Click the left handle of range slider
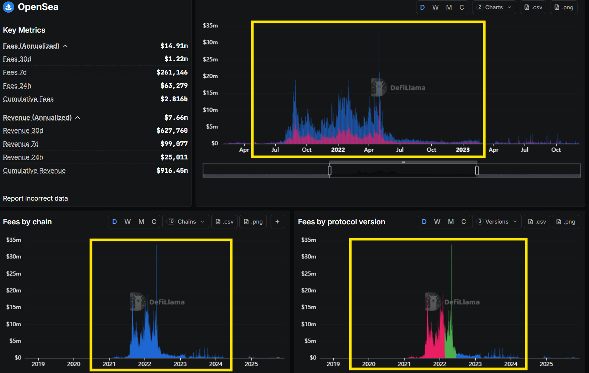The height and width of the screenshot is (373, 589). click(x=330, y=171)
